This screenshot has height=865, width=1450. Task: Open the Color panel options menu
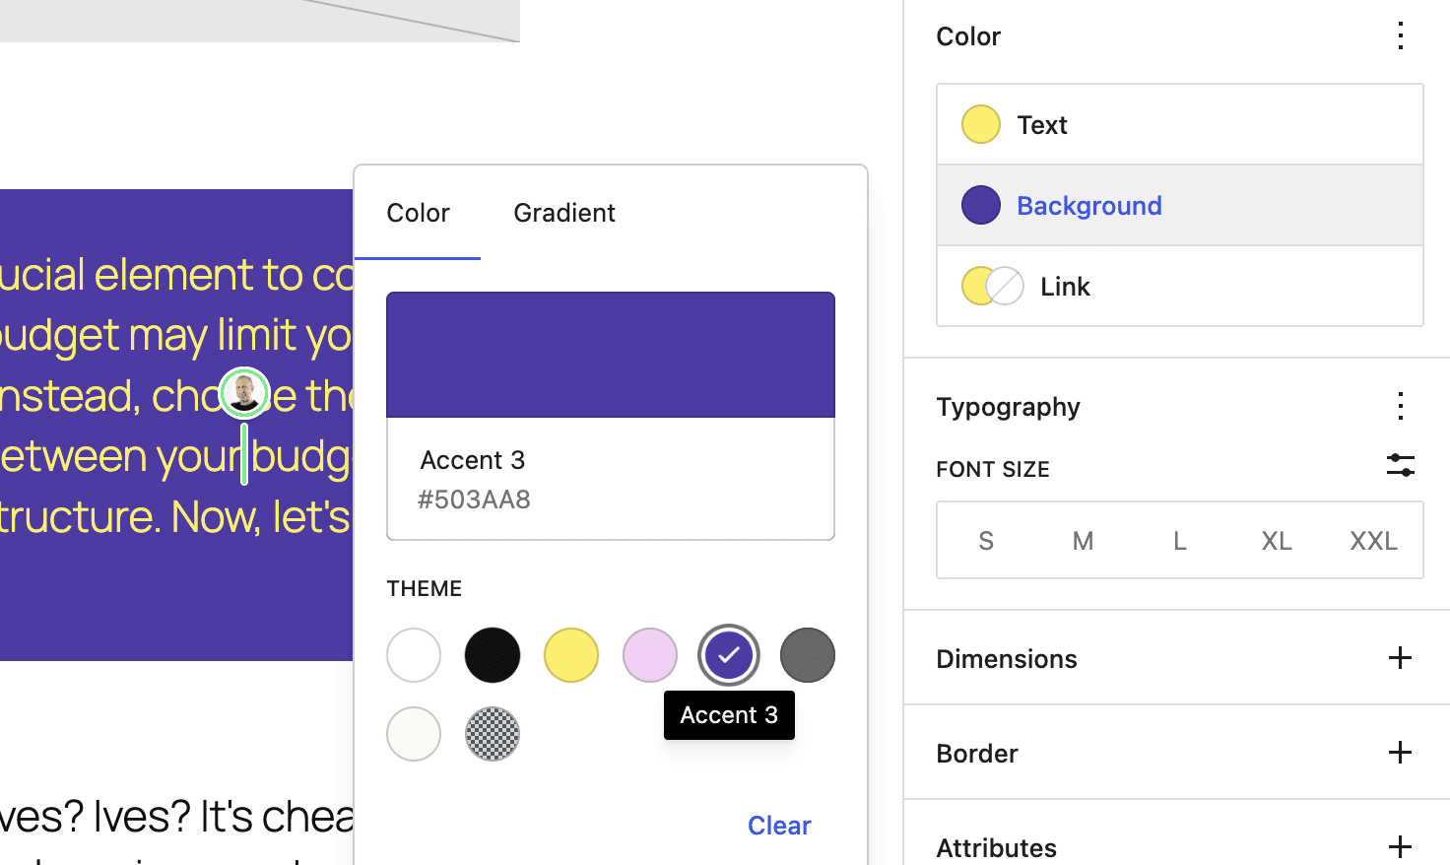pyautogui.click(x=1400, y=35)
